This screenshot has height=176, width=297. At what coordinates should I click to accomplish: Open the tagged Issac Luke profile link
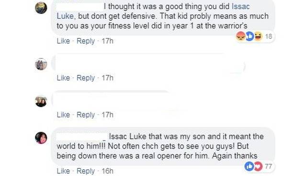[241, 6]
